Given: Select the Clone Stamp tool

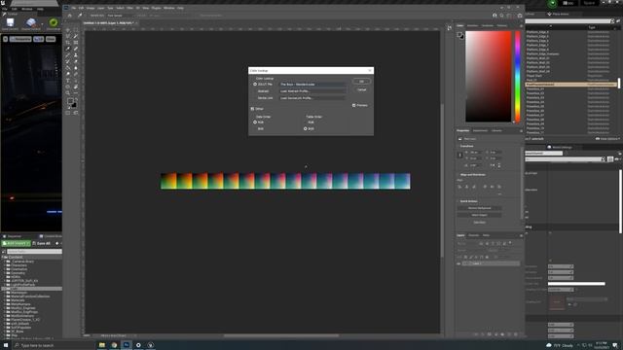Looking at the screenshot, I should pos(76,55).
